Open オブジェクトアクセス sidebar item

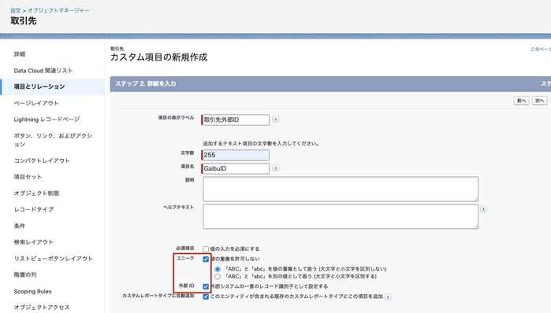[x=42, y=307]
